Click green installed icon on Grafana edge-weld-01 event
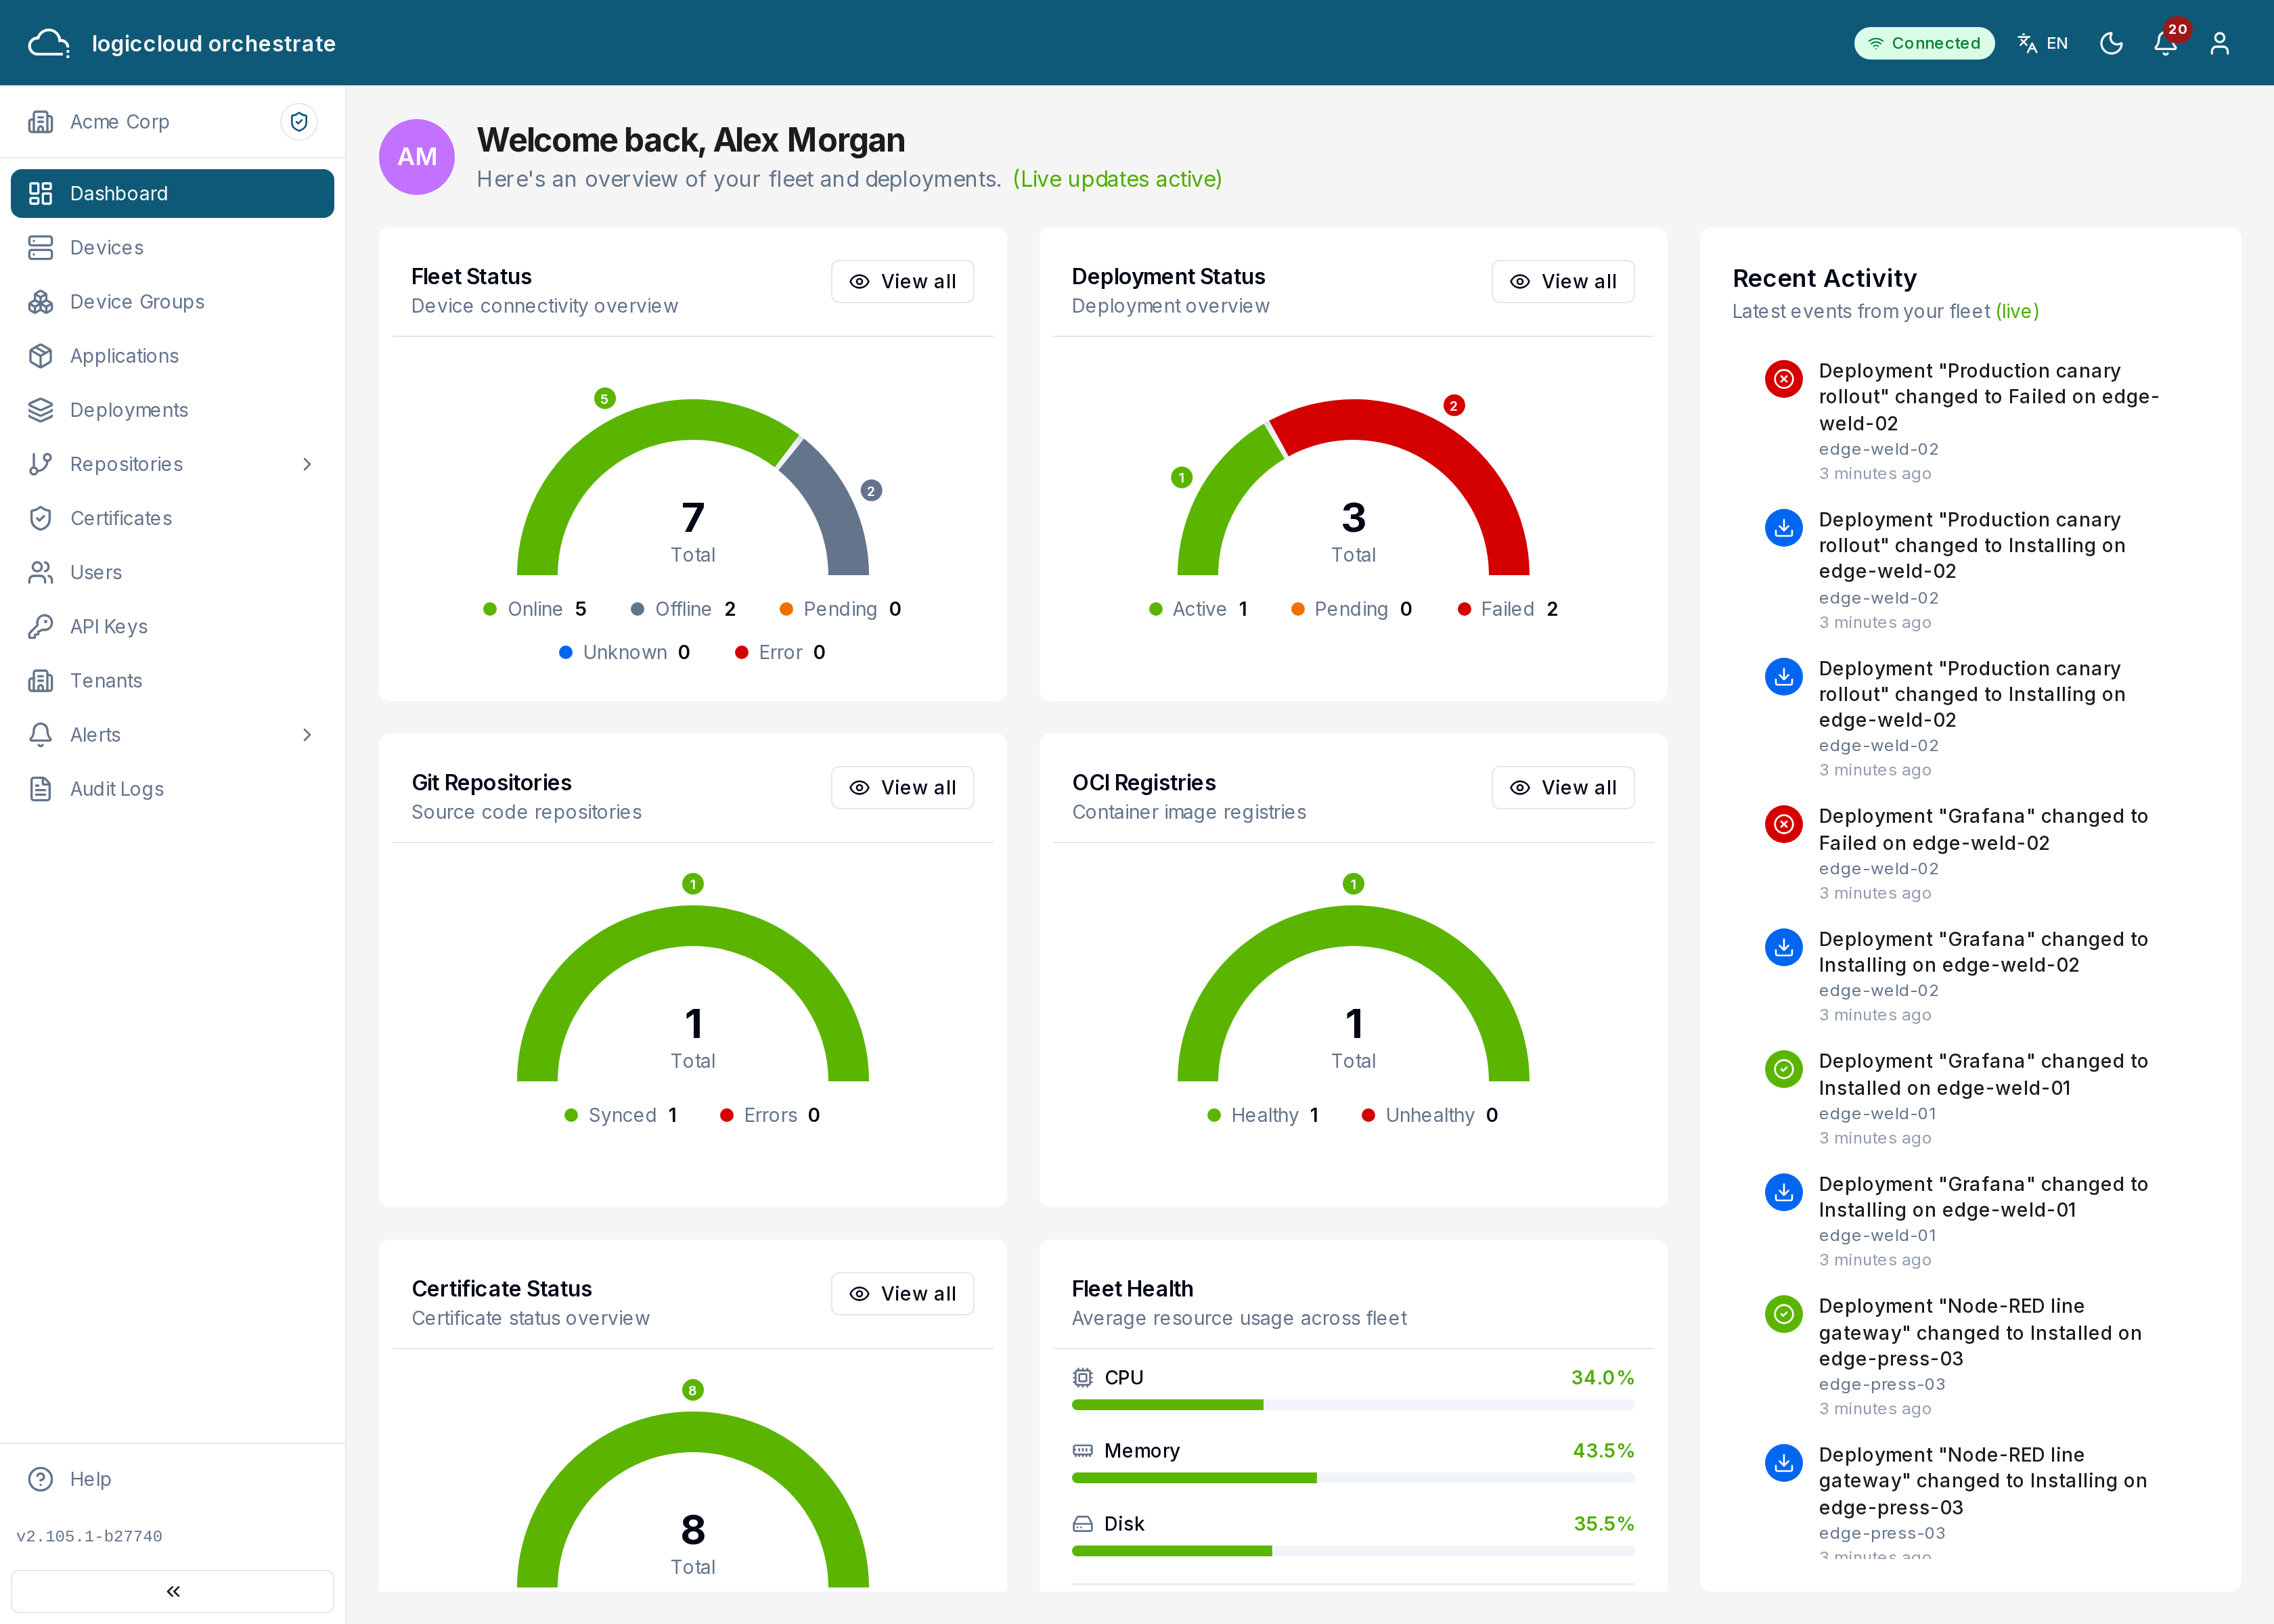This screenshot has height=1624, width=2274. pos(1783,1069)
